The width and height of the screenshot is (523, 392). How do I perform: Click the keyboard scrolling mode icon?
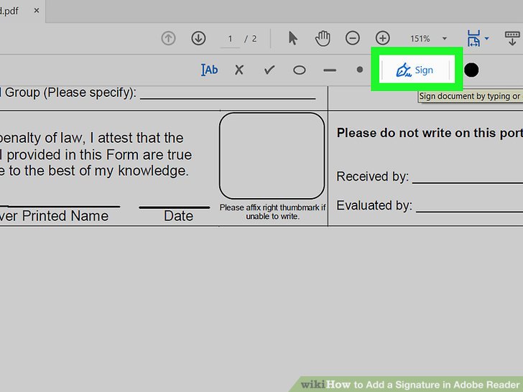[512, 38]
